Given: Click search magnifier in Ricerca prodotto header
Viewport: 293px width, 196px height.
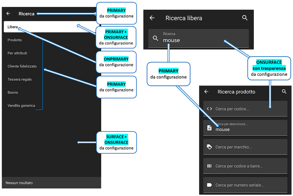Looking at the screenshot, I should point(284,92).
